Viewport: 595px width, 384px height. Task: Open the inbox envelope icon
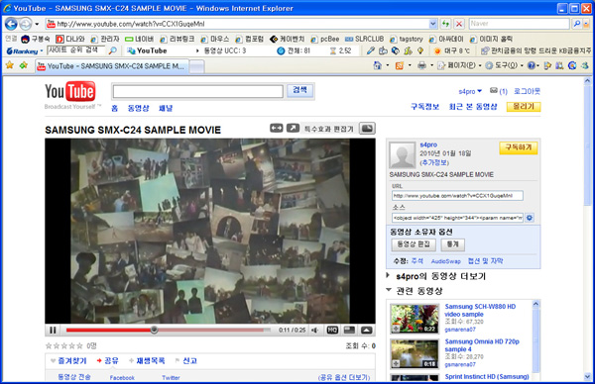(x=493, y=91)
